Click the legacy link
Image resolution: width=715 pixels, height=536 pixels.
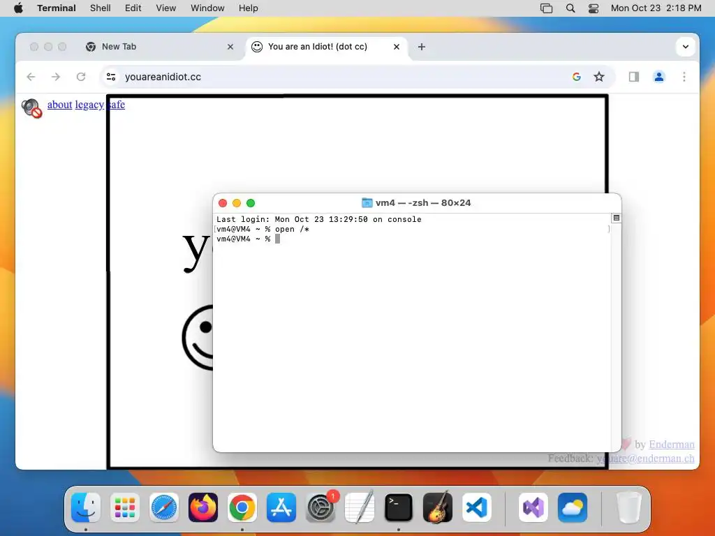[x=89, y=105]
